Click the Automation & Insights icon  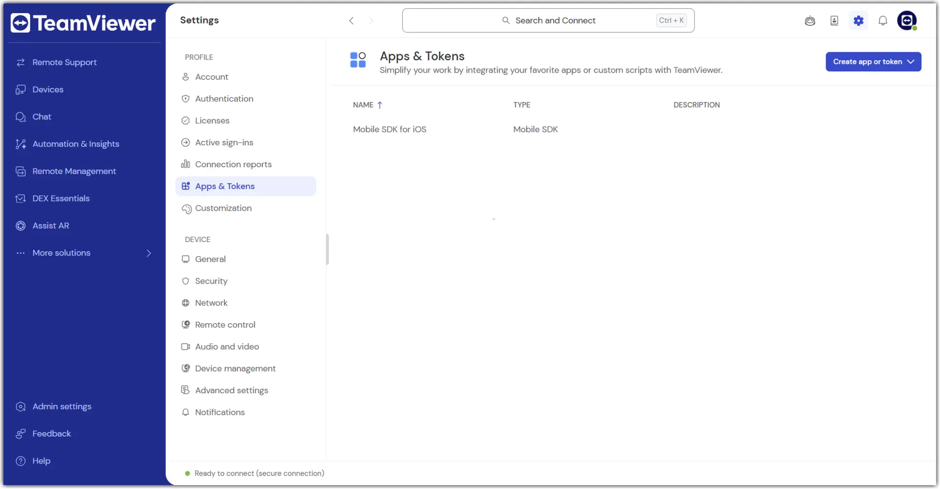point(21,144)
